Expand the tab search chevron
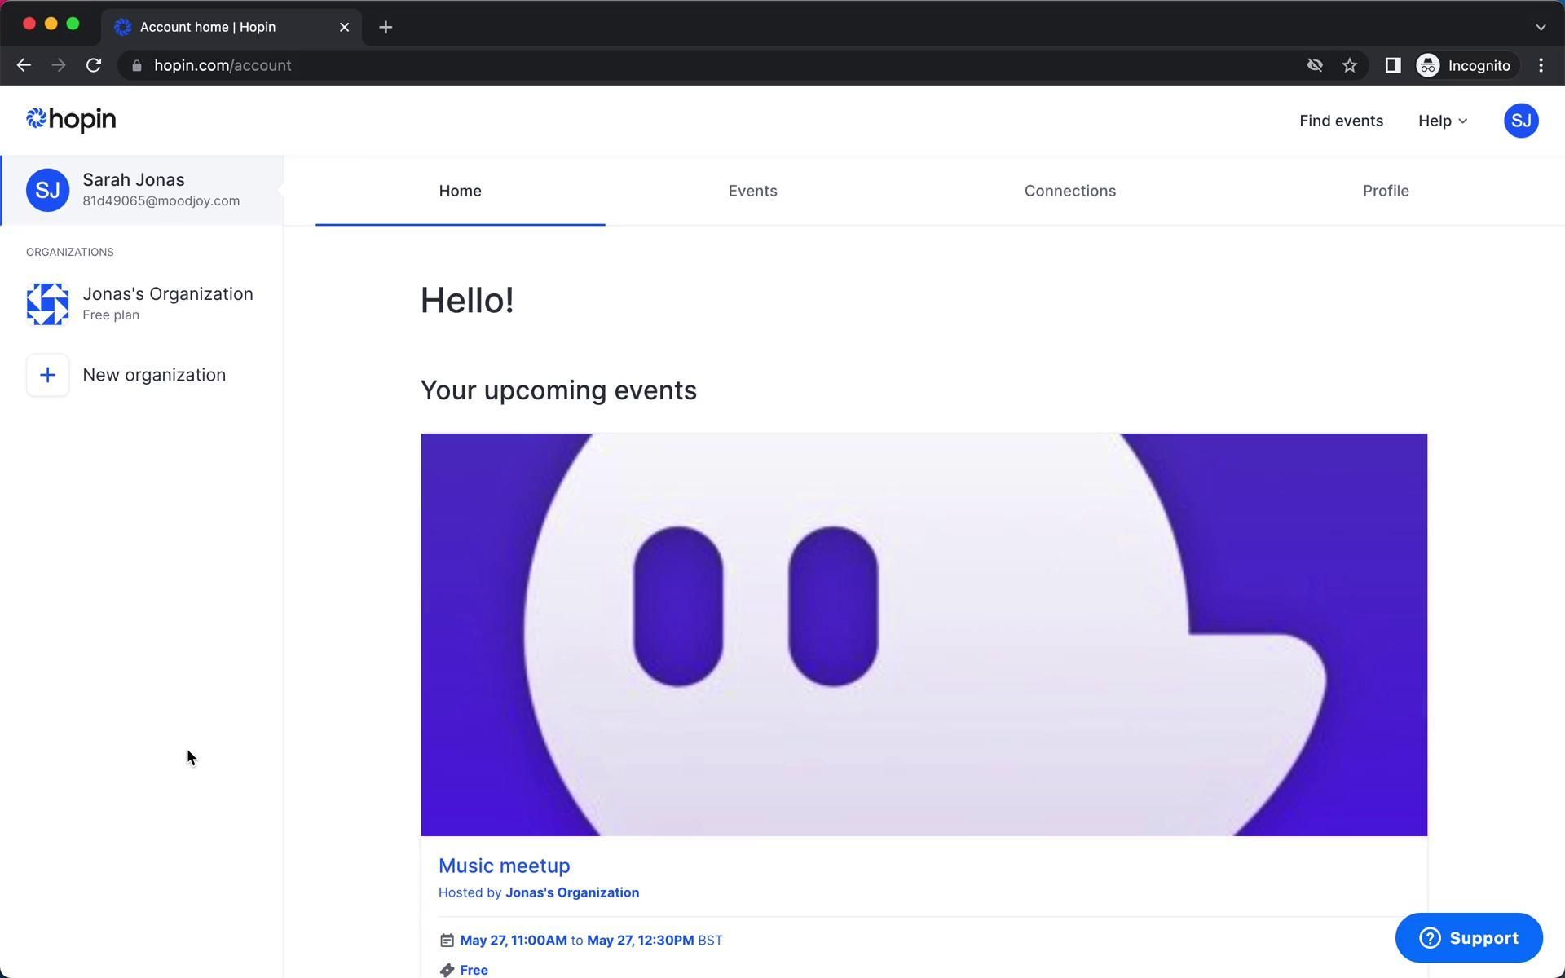Image resolution: width=1565 pixels, height=978 pixels. coord(1540,27)
